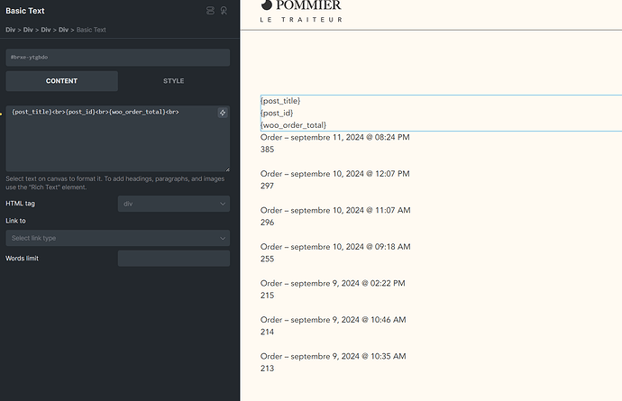Click order septembre 9, 2024 @ 10:46 AM

pos(334,320)
